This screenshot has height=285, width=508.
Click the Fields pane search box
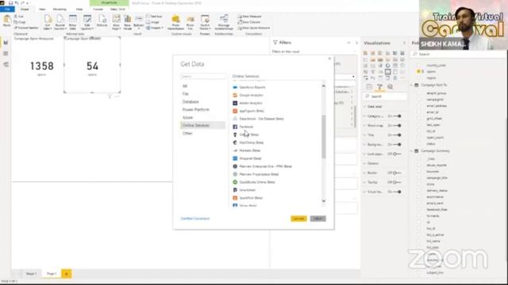pyautogui.click(x=457, y=55)
